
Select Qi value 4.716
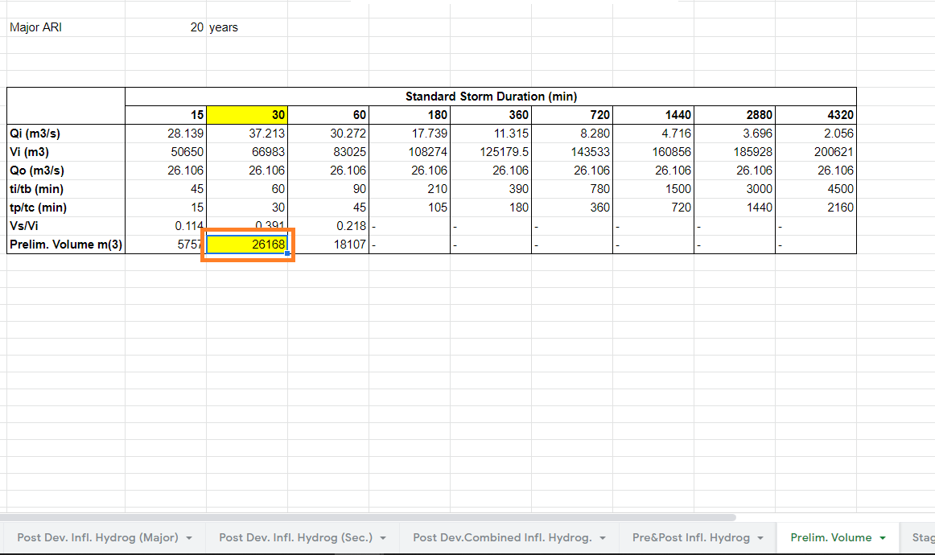tap(653, 134)
